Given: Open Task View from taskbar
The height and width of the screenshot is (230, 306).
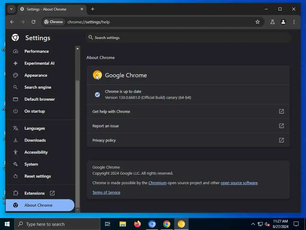Looking at the screenshot, I should pyautogui.click(x=108, y=224).
